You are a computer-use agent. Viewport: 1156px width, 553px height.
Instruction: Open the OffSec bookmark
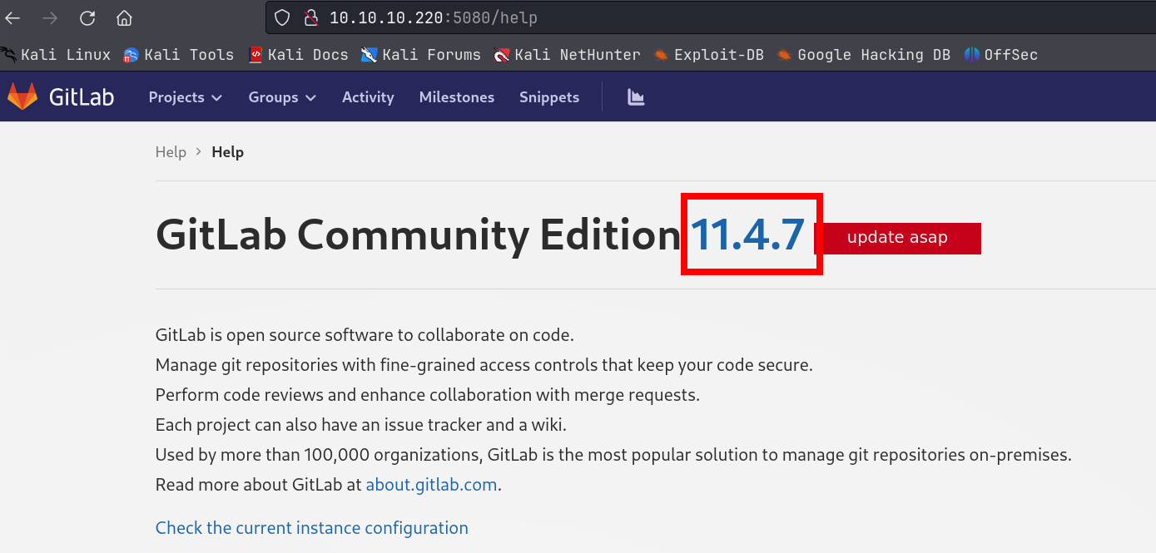click(1001, 55)
